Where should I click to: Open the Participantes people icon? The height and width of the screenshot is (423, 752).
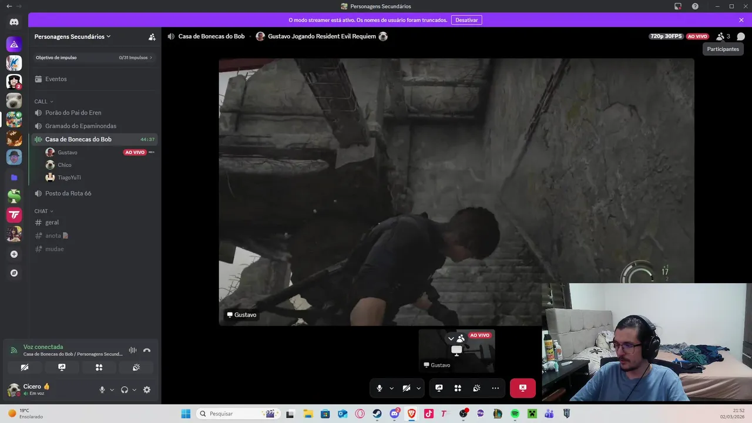pos(720,36)
